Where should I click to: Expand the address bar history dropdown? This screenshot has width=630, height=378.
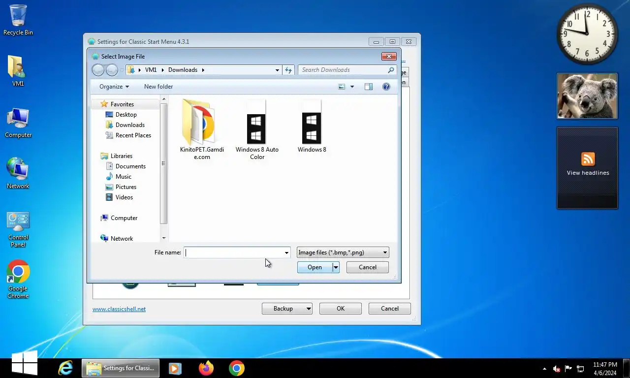(277, 70)
